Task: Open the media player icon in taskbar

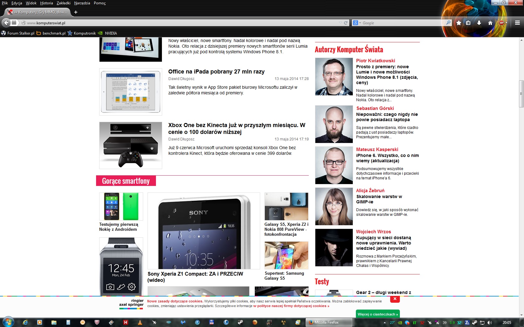Action: click(39, 322)
